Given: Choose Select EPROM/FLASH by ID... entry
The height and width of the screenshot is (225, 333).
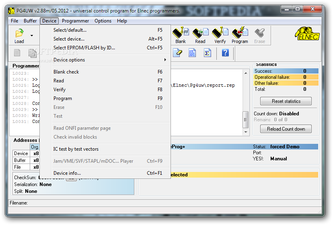Looking at the screenshot, I should point(105,48).
